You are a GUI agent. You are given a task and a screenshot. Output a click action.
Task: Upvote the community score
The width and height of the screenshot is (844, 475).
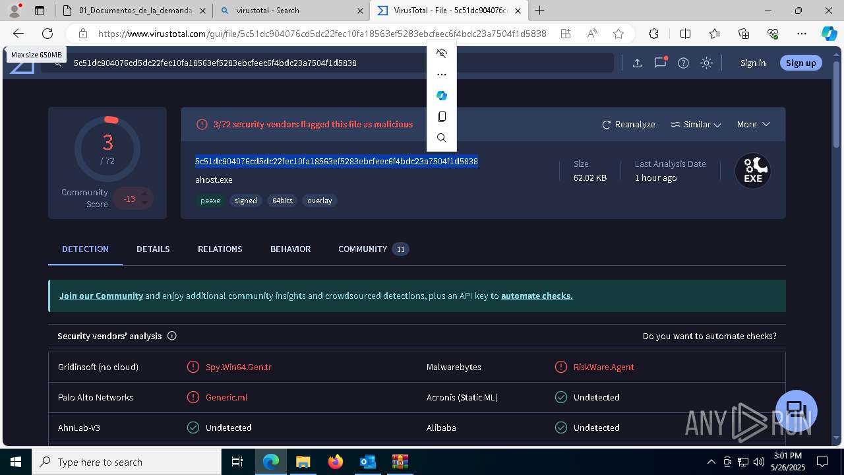tap(144, 193)
